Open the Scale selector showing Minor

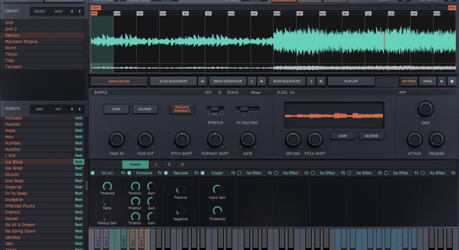[x=256, y=92]
